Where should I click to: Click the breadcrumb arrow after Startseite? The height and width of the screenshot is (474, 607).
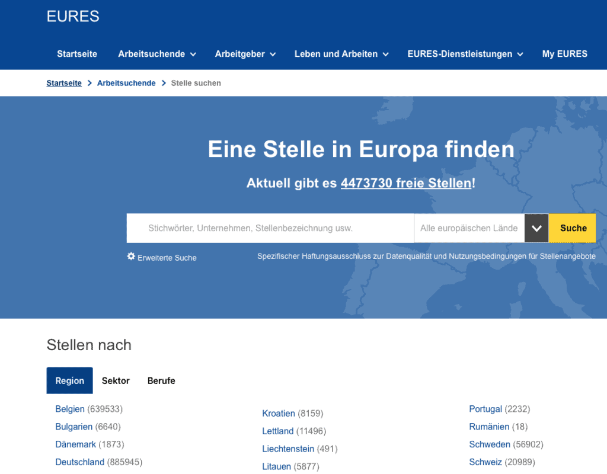pyautogui.click(x=90, y=83)
